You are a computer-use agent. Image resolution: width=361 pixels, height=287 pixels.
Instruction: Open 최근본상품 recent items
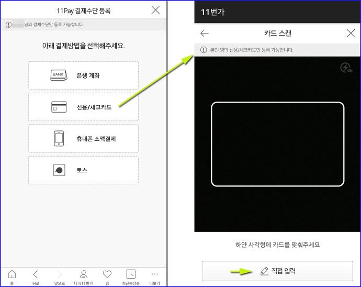[x=131, y=277]
